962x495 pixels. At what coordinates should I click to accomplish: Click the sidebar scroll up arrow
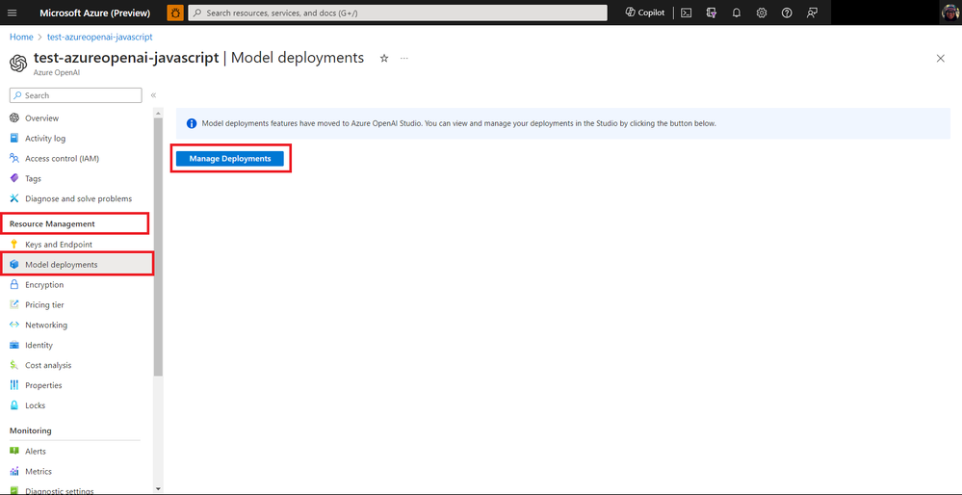158,114
